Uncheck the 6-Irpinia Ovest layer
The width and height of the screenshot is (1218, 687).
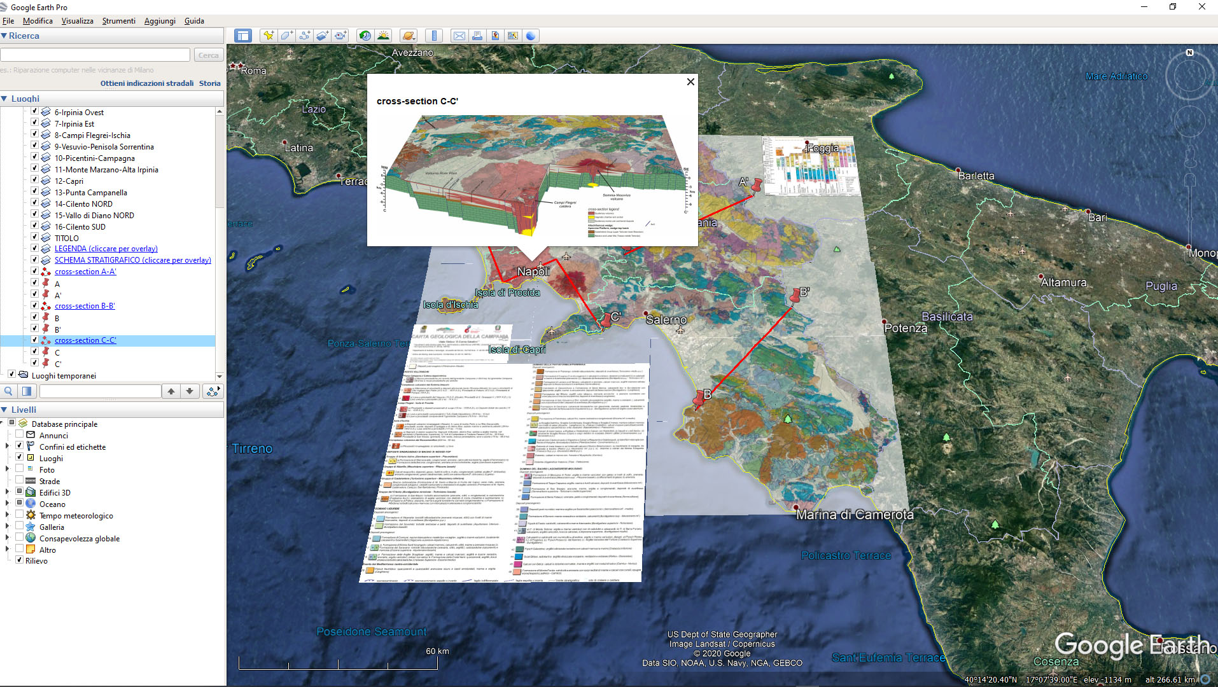click(35, 111)
